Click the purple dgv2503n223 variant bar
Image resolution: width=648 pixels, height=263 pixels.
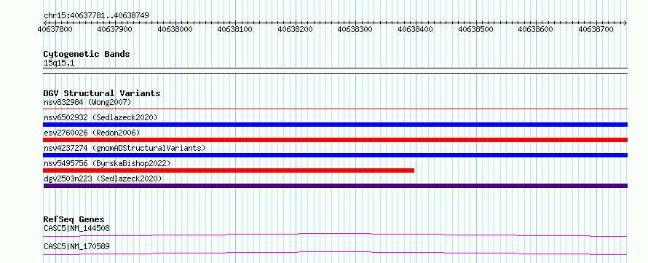[335, 186]
